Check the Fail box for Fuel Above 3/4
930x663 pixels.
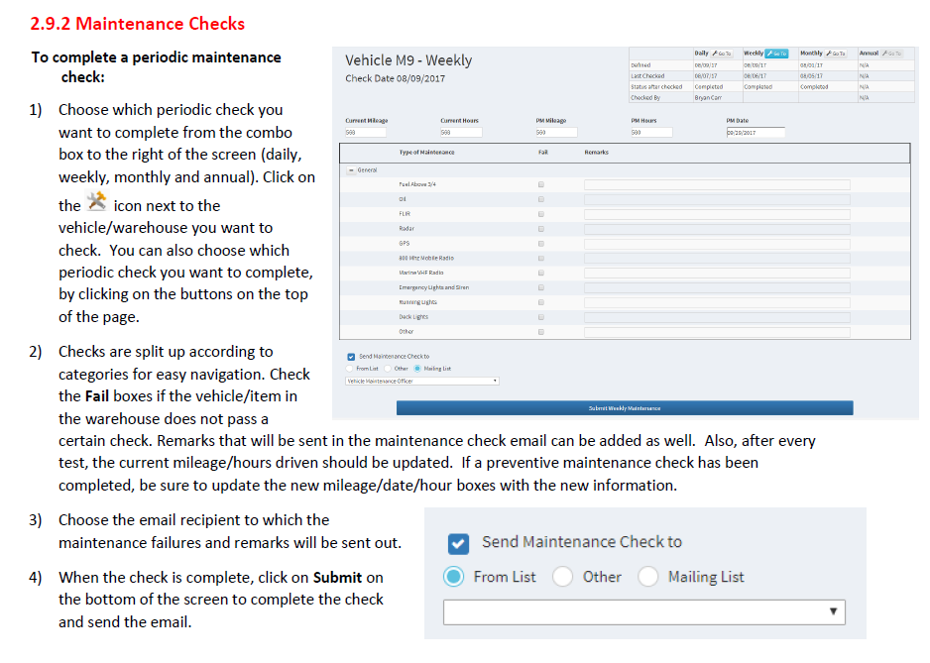click(541, 184)
